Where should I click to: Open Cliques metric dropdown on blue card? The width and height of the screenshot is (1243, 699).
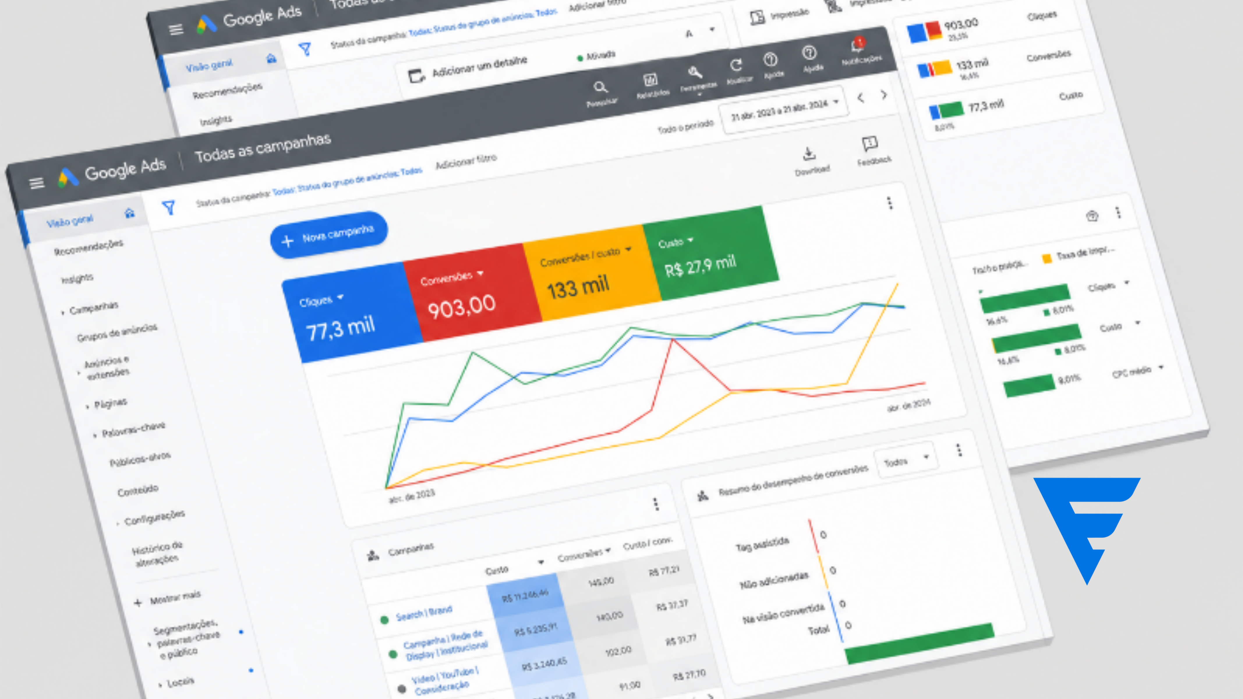point(340,297)
